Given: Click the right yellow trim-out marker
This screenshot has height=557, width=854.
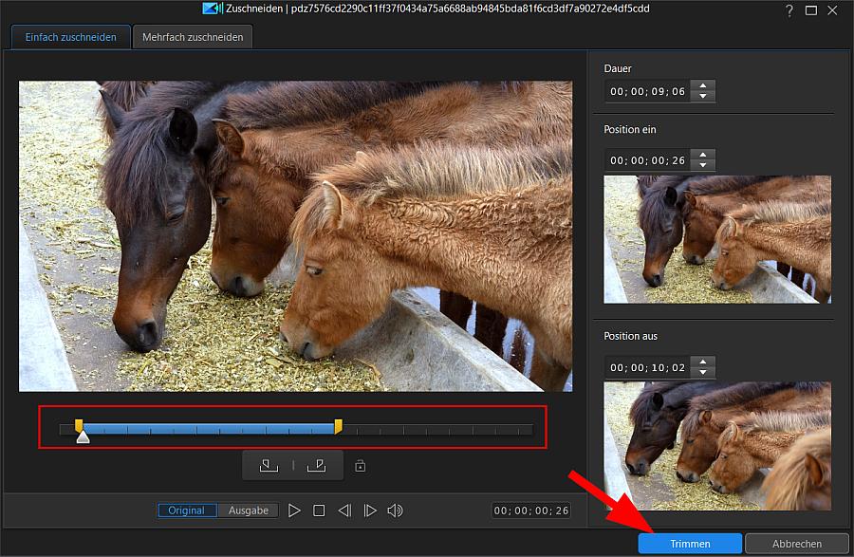Looking at the screenshot, I should point(338,427).
